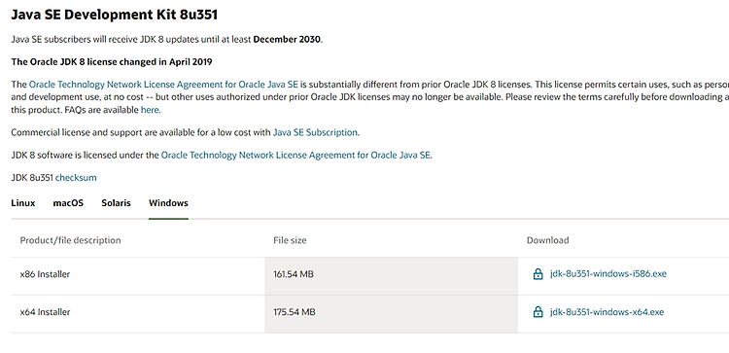Click the File size column header
The width and height of the screenshot is (729, 353).
tap(290, 240)
